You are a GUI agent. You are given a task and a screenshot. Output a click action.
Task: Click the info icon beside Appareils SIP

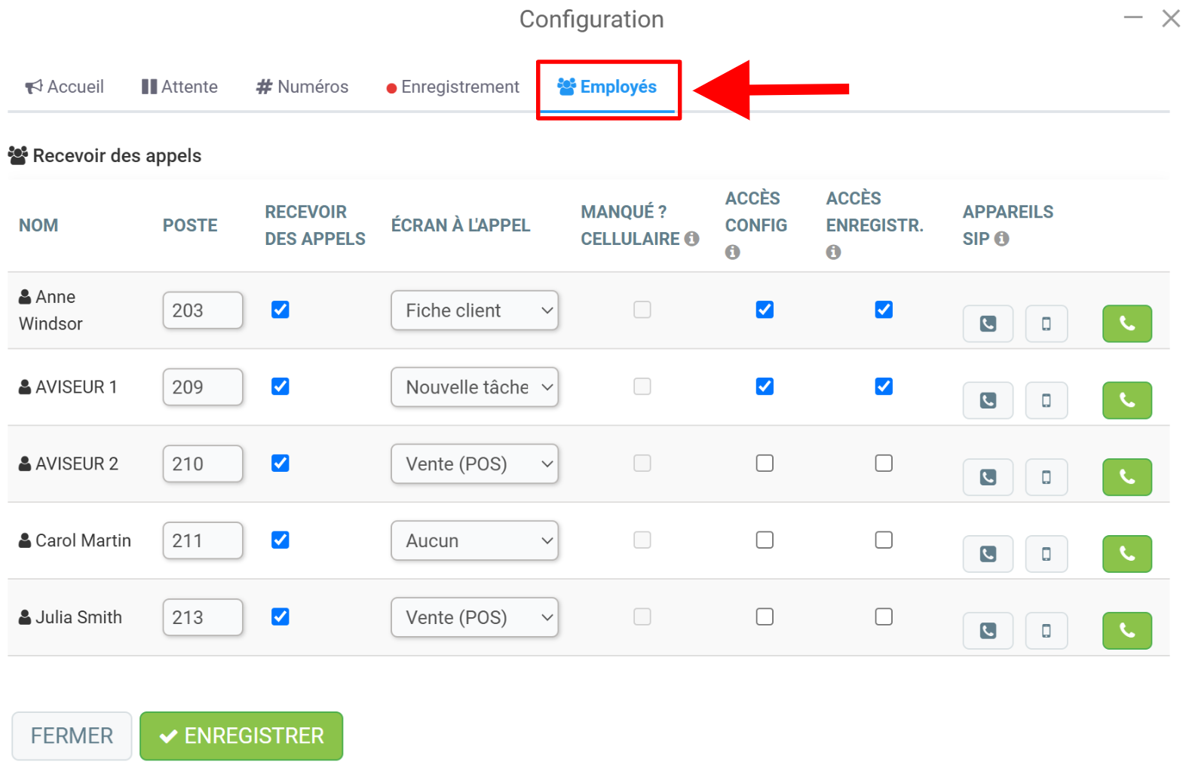1001,239
